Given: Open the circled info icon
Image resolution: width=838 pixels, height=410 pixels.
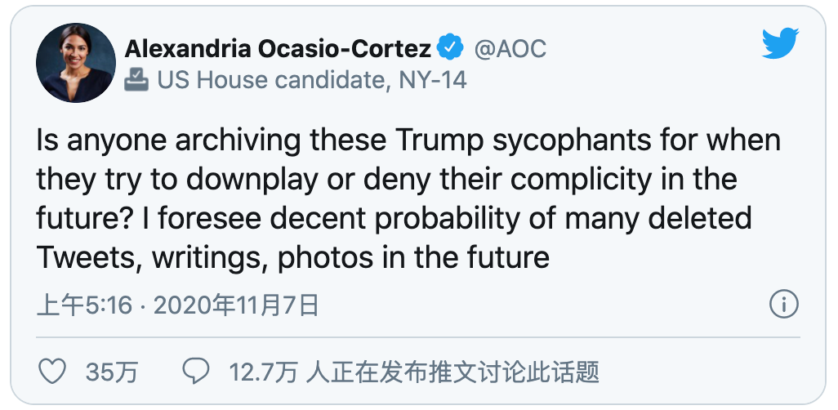Looking at the screenshot, I should 784,305.
